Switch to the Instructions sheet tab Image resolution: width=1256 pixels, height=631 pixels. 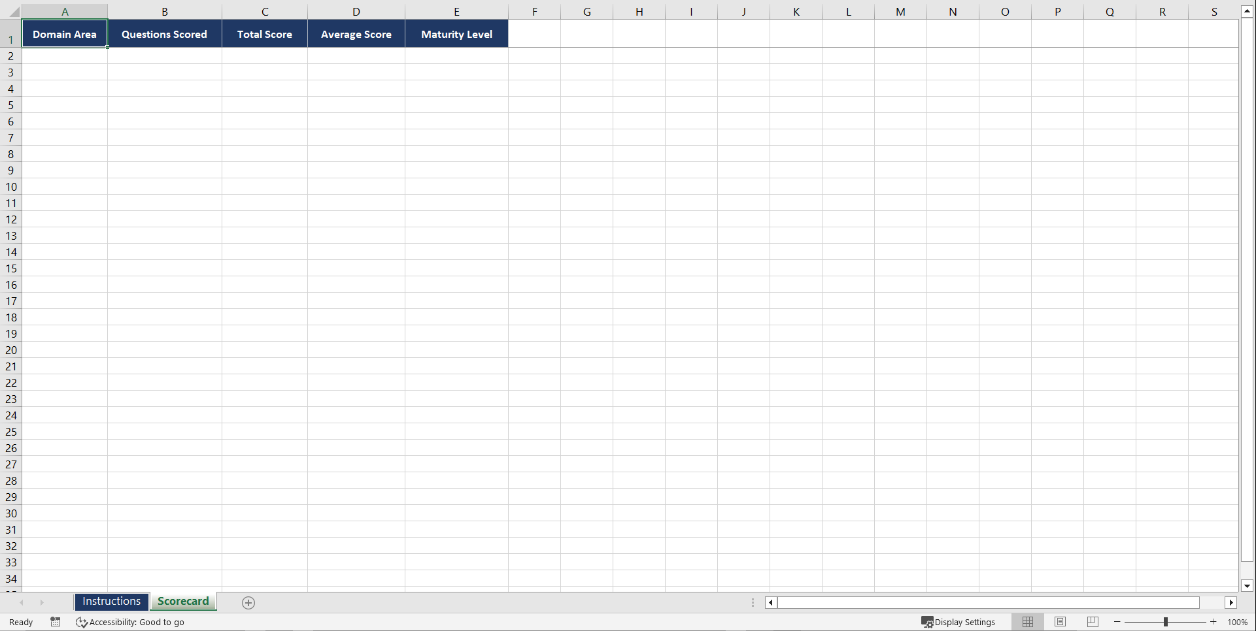tap(111, 602)
